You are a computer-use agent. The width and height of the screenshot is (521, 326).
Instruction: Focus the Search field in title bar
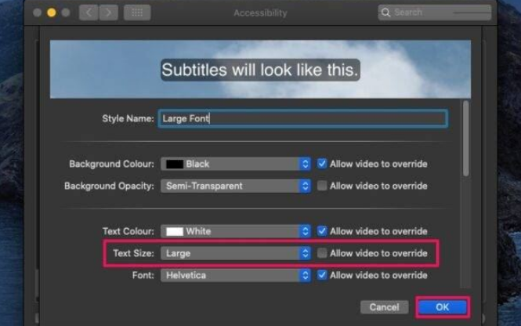(435, 13)
